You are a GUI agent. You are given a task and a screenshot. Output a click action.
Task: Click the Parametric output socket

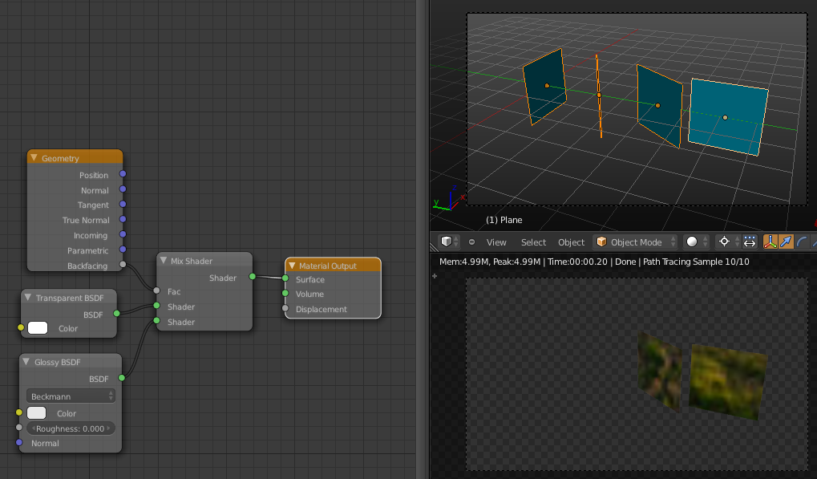(123, 250)
